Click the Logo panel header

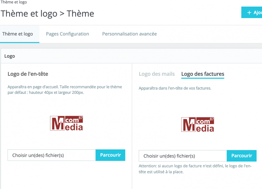click(10, 56)
